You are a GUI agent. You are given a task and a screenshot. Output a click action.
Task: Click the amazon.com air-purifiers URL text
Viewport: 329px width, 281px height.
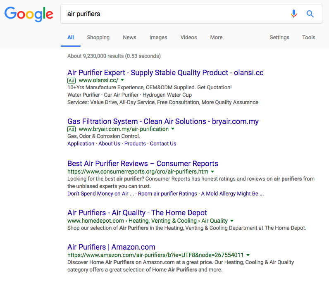click(x=155, y=255)
